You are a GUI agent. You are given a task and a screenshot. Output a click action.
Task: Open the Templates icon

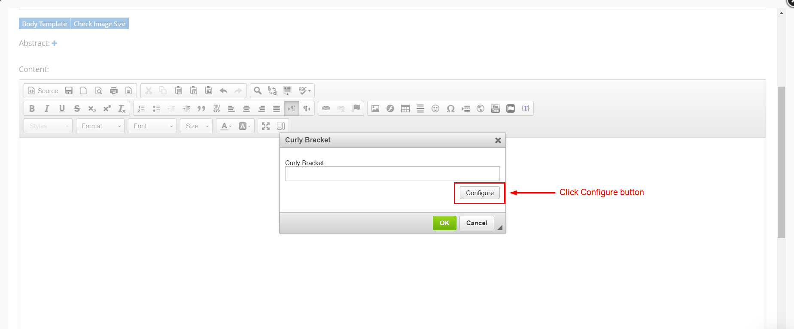click(128, 91)
